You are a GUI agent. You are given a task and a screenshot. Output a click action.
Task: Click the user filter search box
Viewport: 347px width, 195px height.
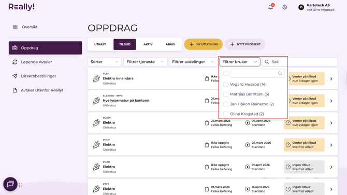pos(257,73)
